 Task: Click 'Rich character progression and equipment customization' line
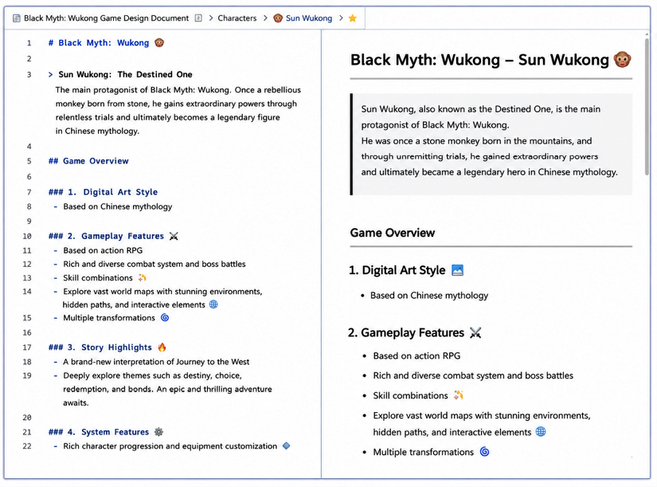170,446
